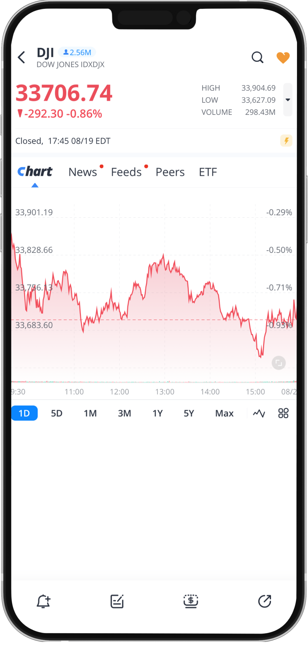
Task: Choose the 3M chart period
Action: pos(125,413)
